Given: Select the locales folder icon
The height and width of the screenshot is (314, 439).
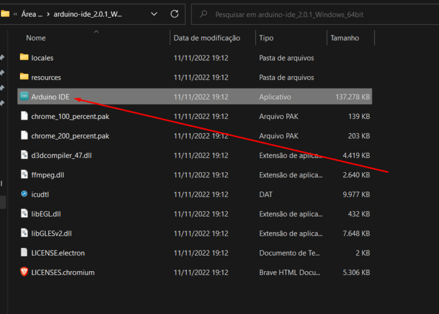Looking at the screenshot, I should tap(24, 57).
